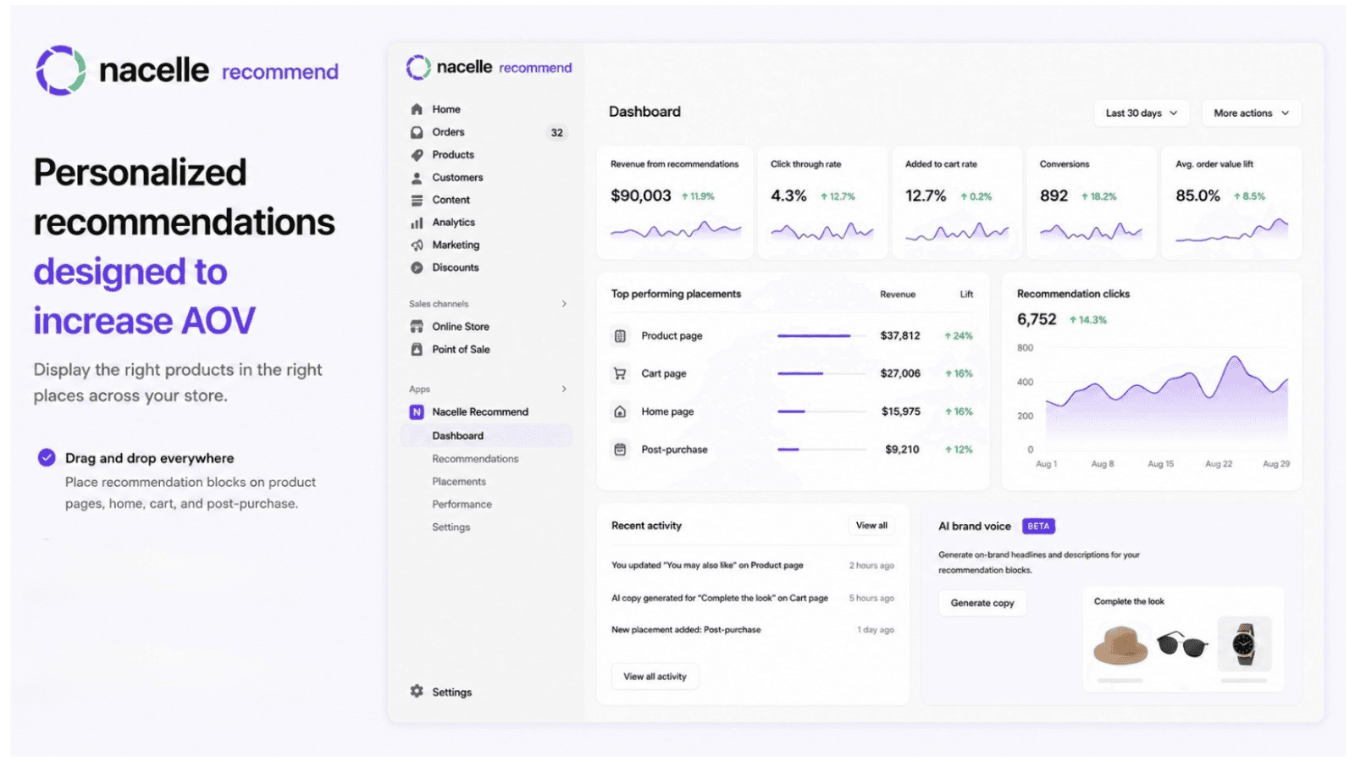Click the Content icon in sidebar
1355x762 pixels.
point(417,200)
